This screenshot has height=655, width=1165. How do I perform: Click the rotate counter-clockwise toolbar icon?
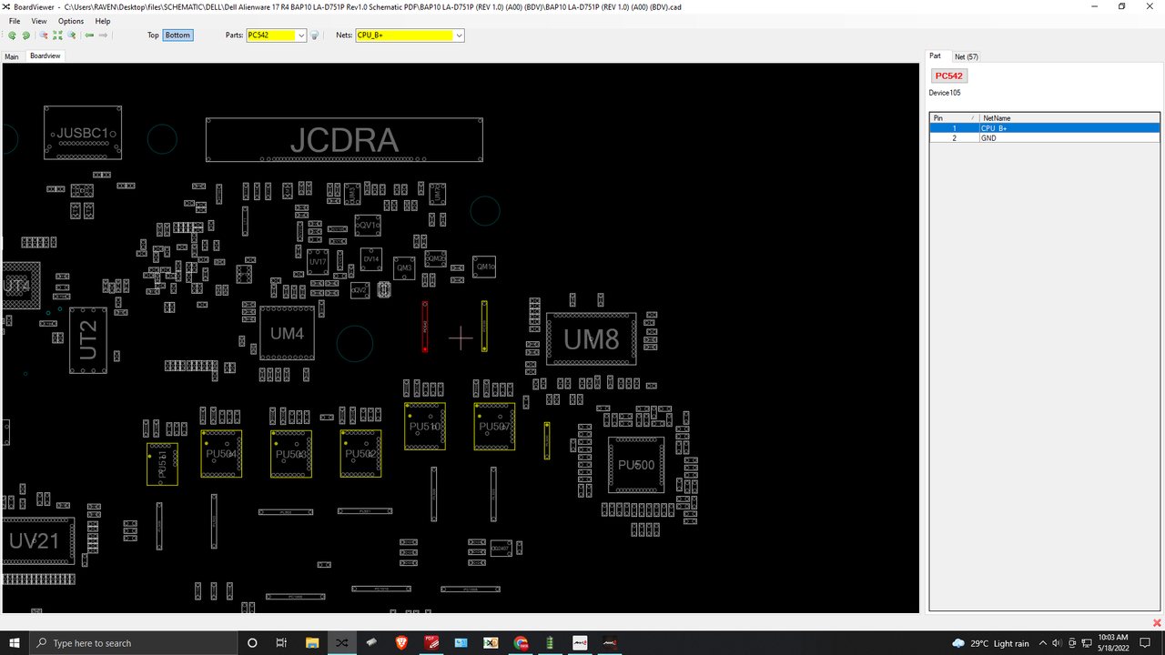click(12, 35)
